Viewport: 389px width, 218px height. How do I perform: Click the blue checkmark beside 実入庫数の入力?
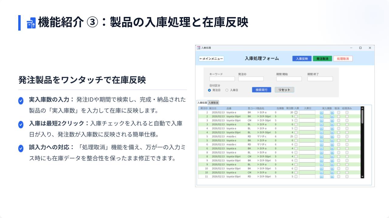click(x=21, y=101)
